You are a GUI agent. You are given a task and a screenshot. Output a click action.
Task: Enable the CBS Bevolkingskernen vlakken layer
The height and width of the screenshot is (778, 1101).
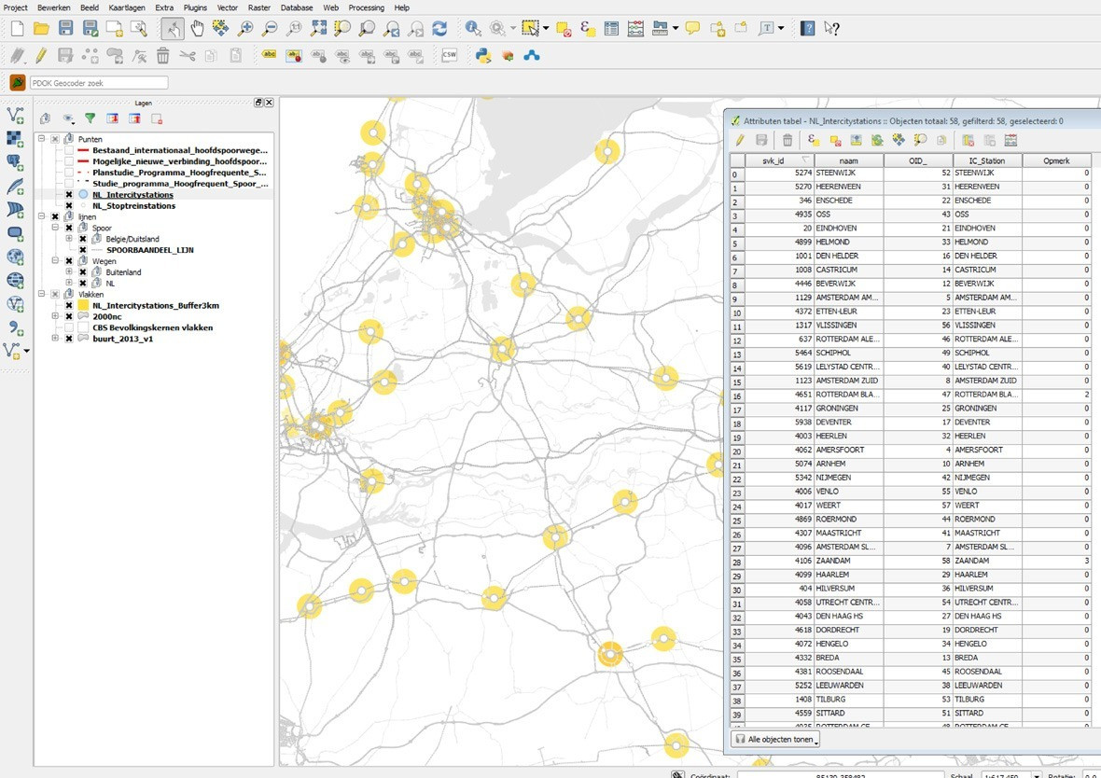click(x=69, y=327)
